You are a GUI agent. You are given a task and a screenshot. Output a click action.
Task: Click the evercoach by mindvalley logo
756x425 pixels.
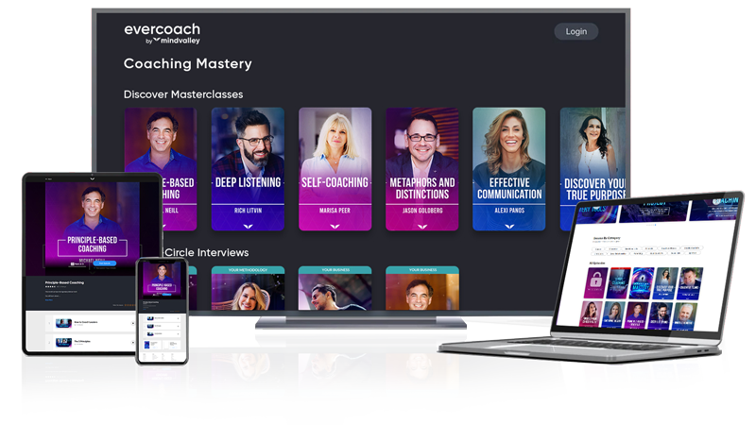pyautogui.click(x=162, y=33)
